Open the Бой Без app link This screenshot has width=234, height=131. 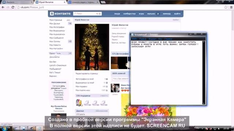click(x=53, y=61)
